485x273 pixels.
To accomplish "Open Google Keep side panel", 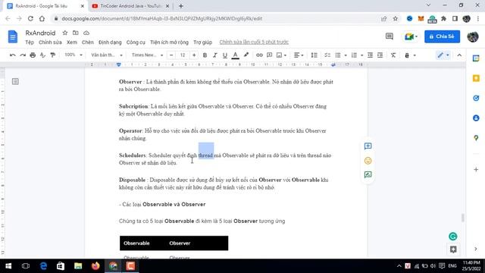I will [x=476, y=78].
